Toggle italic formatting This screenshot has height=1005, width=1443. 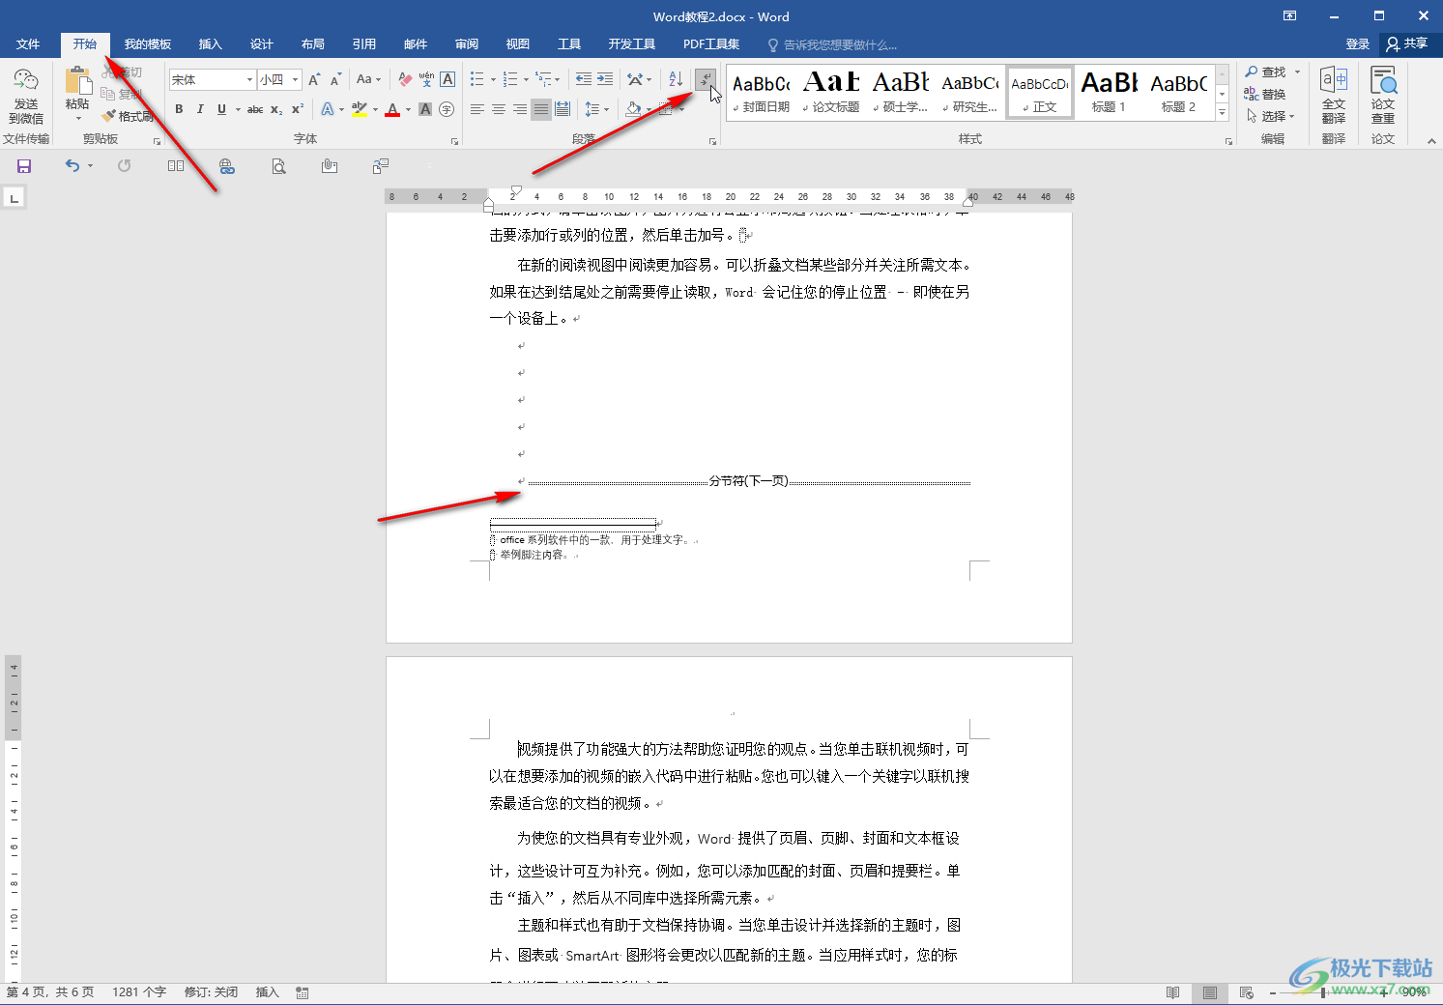200,109
